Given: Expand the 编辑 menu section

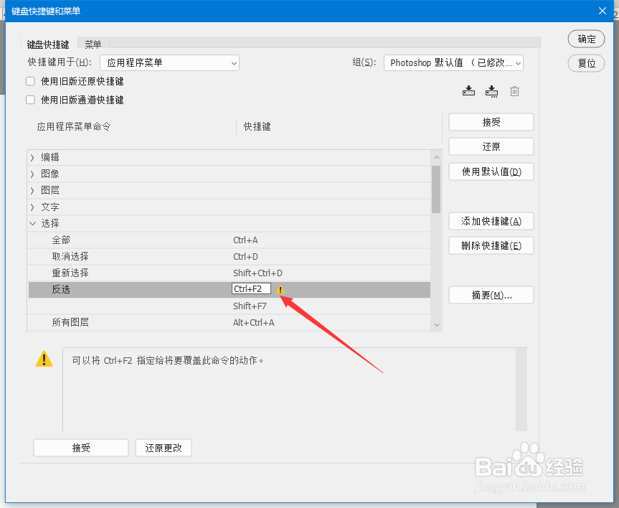Looking at the screenshot, I should pyautogui.click(x=32, y=156).
